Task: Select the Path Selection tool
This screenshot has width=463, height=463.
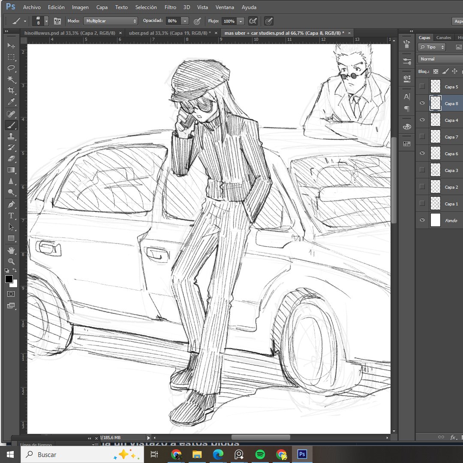Action: (11, 227)
